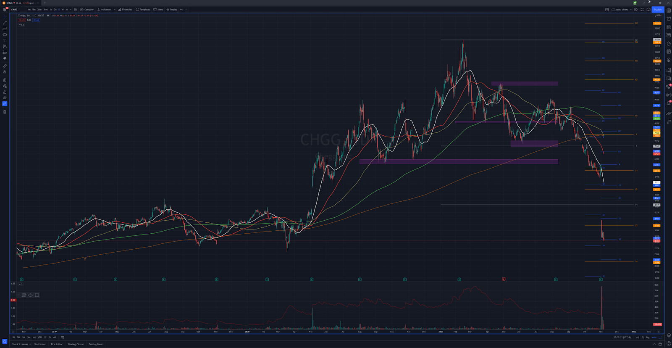Start bar Replay mode

pyautogui.click(x=172, y=9)
